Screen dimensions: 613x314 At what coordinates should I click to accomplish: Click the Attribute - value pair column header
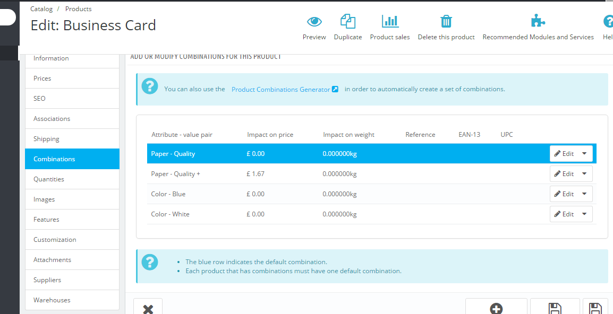click(x=182, y=135)
